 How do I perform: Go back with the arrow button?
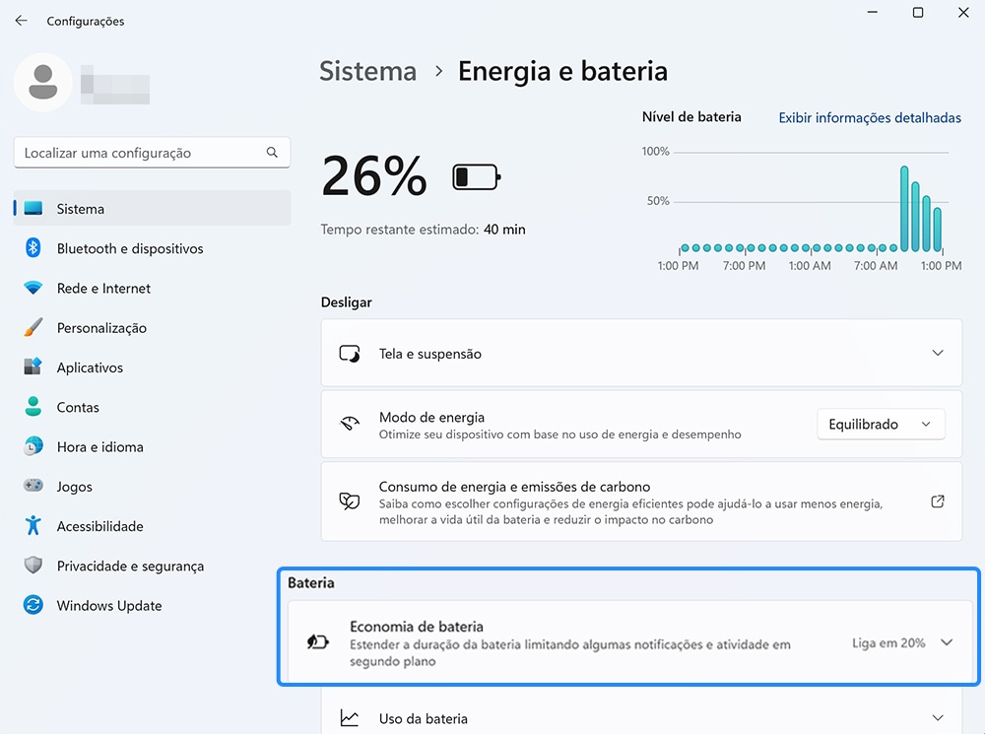pos(21,20)
